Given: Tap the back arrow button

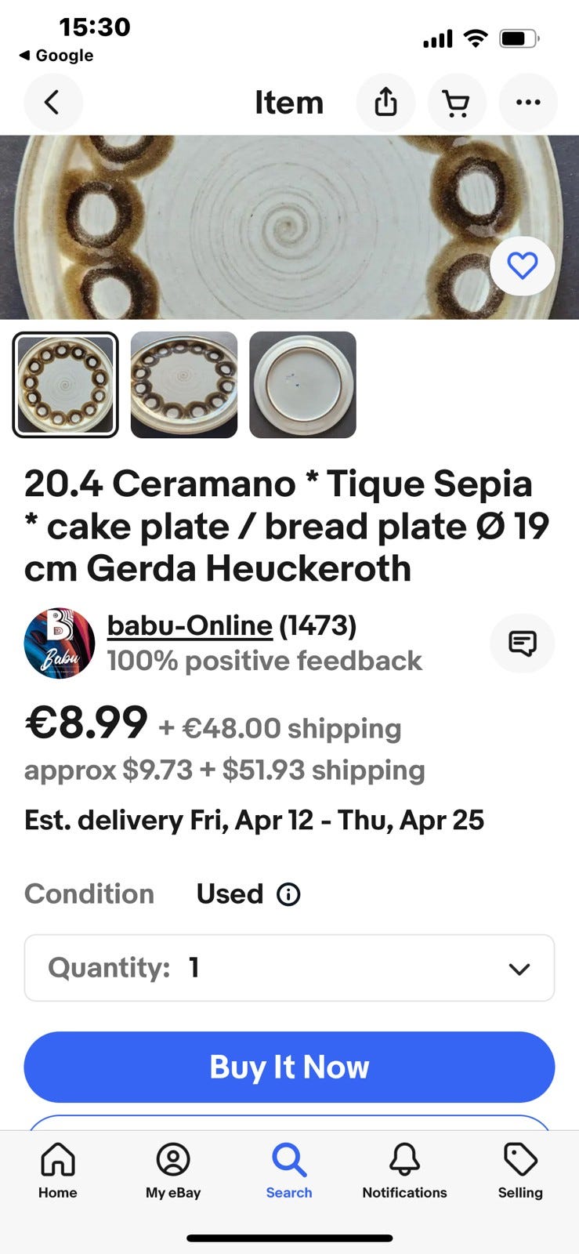Looking at the screenshot, I should tap(52, 103).
